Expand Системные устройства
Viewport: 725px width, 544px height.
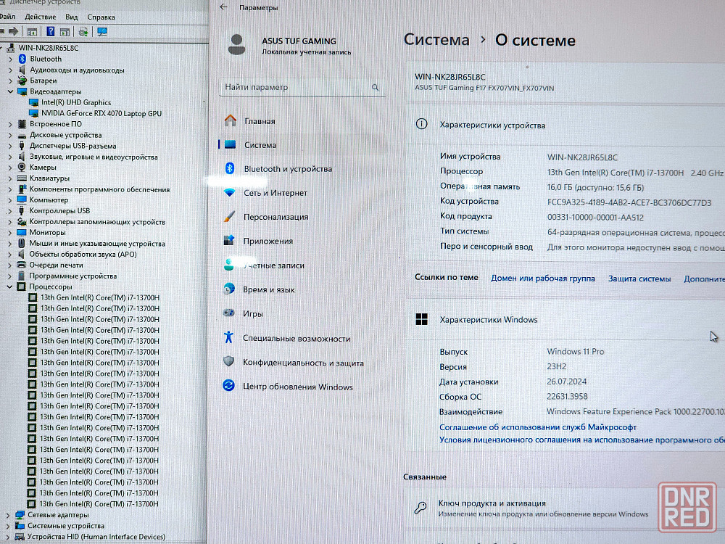[x=8, y=526]
